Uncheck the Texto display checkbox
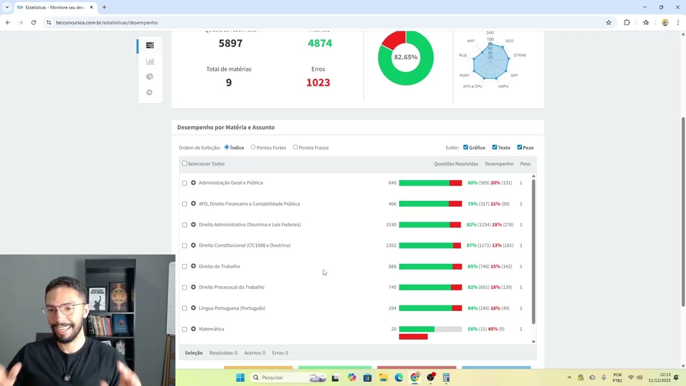 (x=495, y=147)
